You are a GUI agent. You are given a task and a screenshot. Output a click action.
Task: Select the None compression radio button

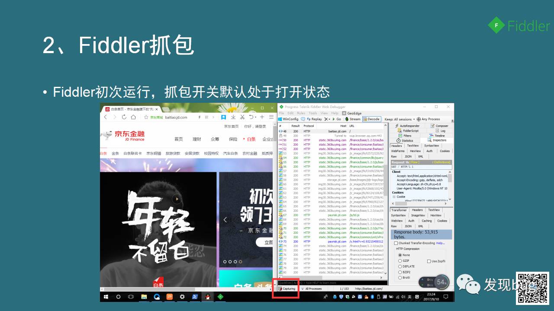tap(400, 255)
